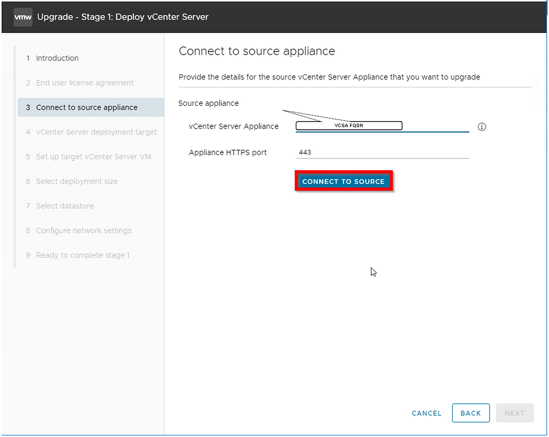Open info tooltip beside vCenter Server Appliance field
Viewport: 549px width, 437px height.
[482, 127]
